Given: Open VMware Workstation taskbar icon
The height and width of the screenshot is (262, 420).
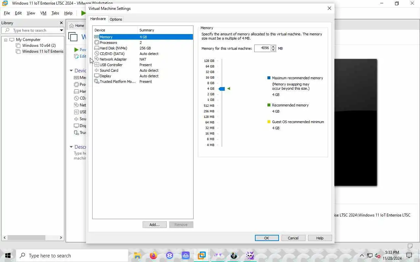Looking at the screenshot, I should [x=202, y=255].
